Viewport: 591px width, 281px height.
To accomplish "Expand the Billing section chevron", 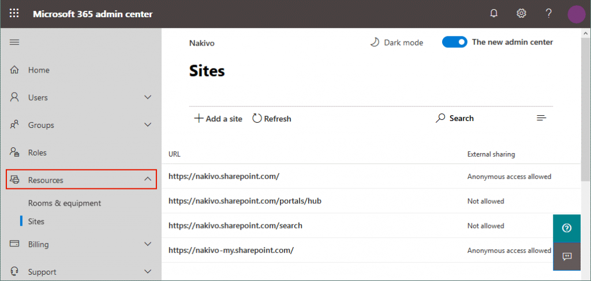I will pyautogui.click(x=148, y=244).
